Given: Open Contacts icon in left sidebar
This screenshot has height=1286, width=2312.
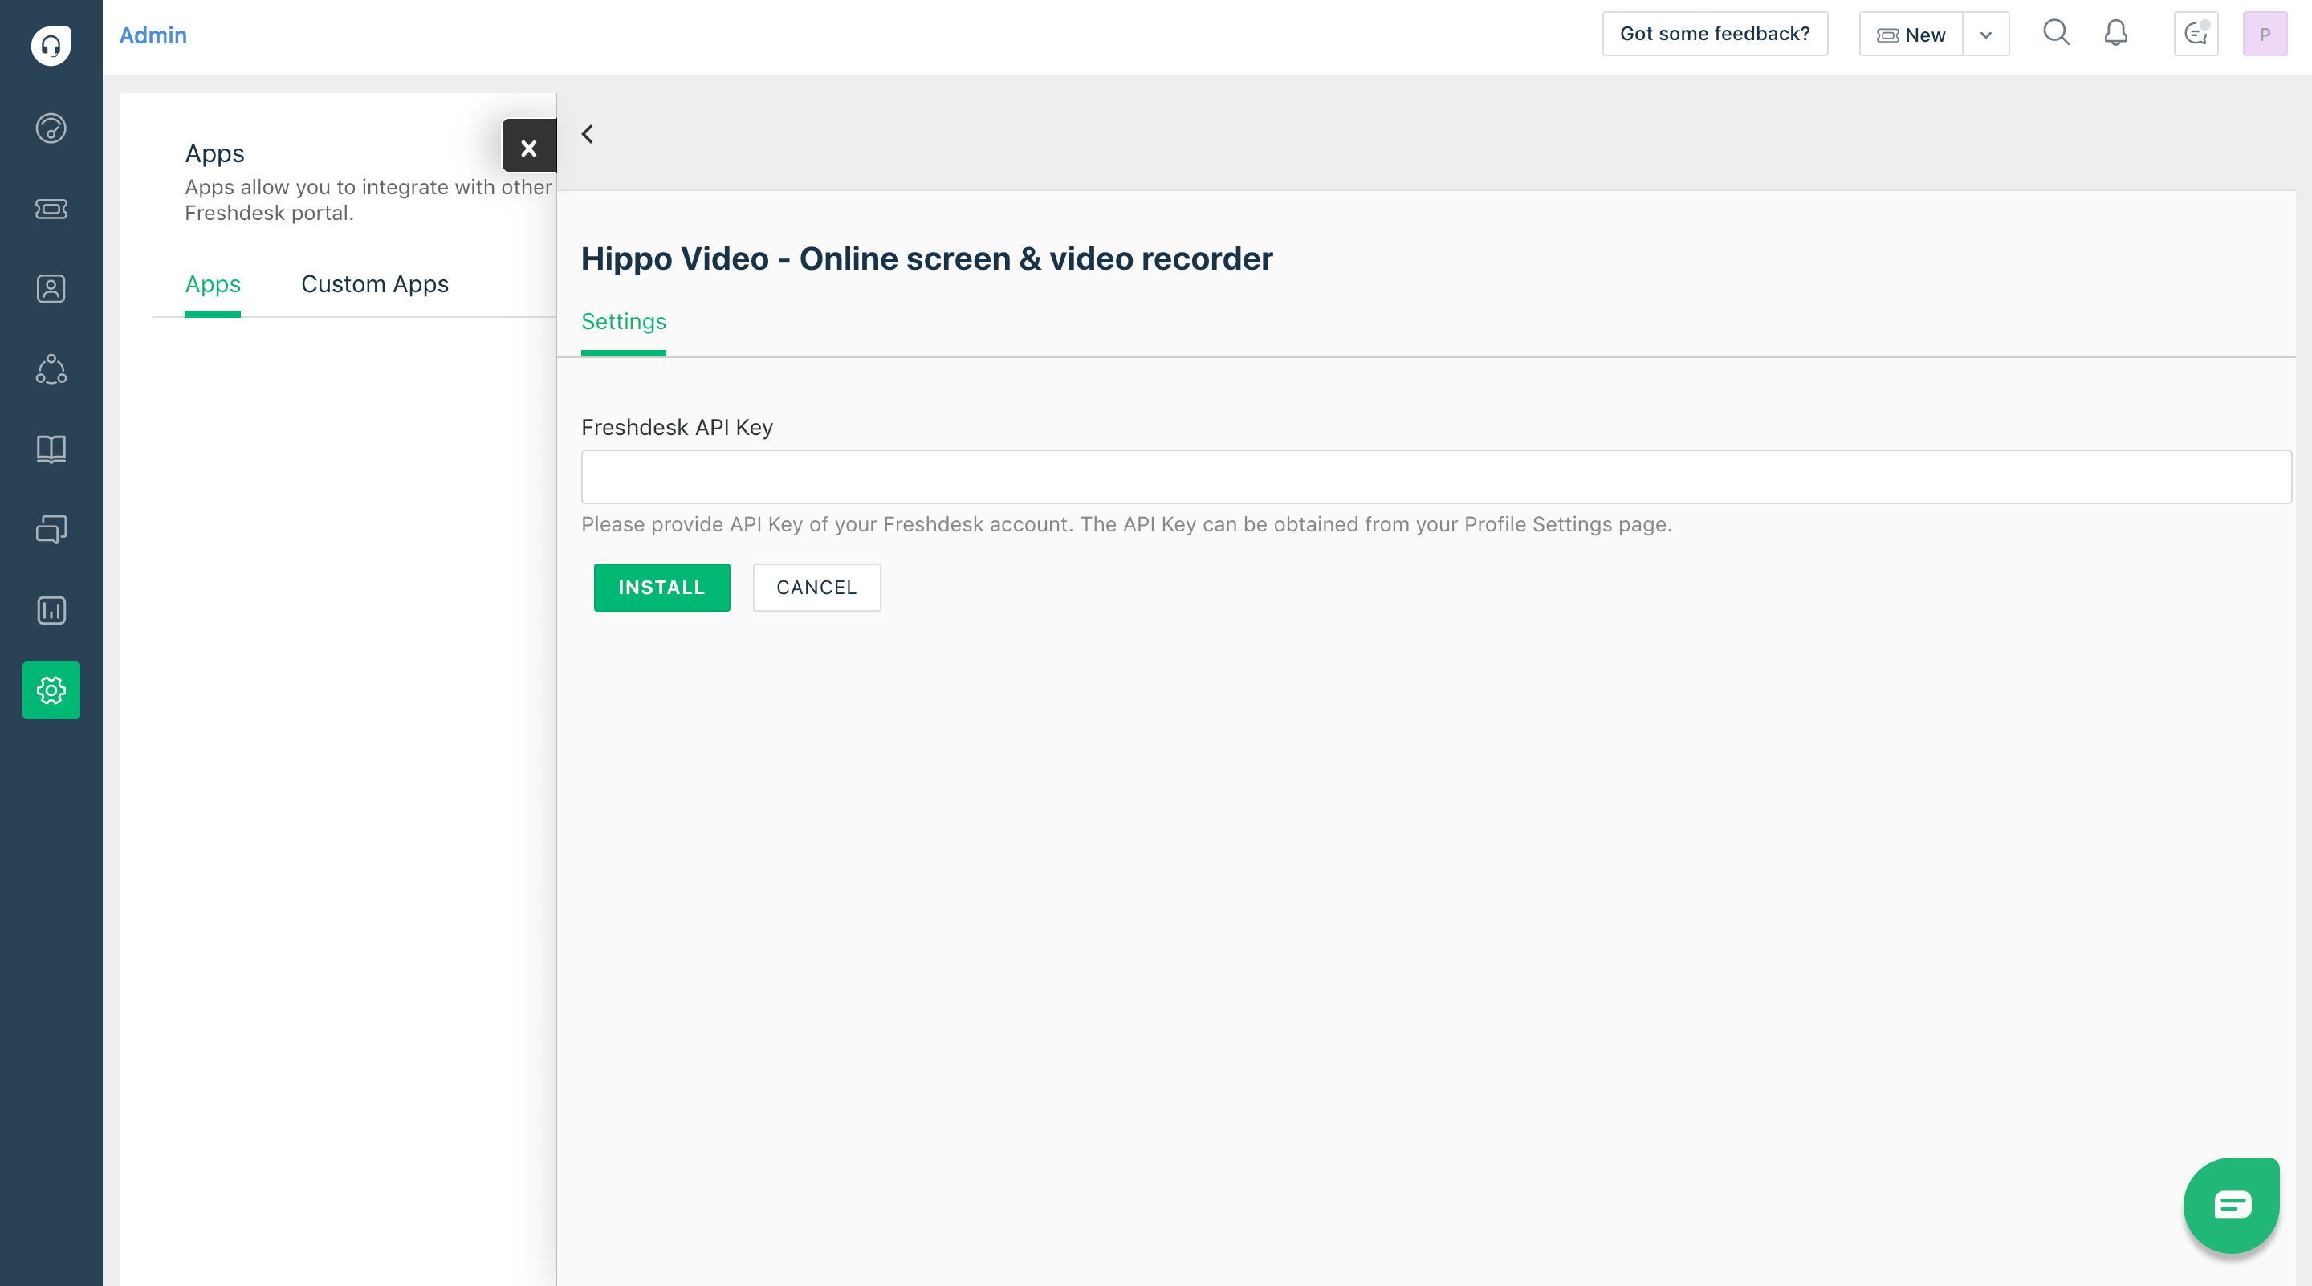Looking at the screenshot, I should coord(51,289).
